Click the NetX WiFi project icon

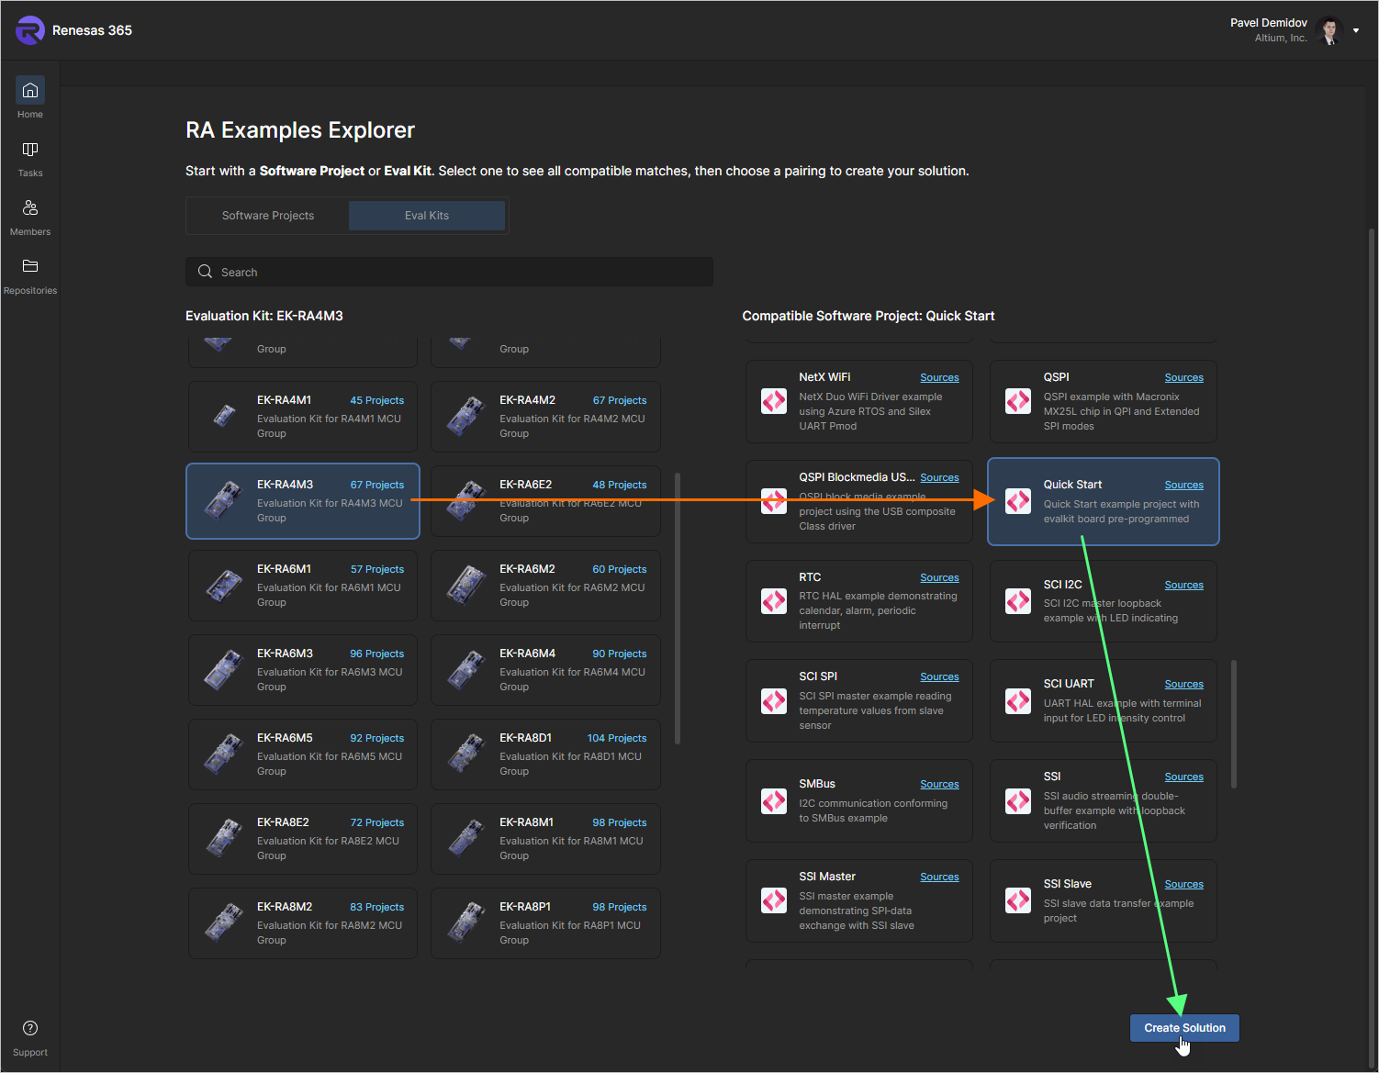(x=774, y=401)
